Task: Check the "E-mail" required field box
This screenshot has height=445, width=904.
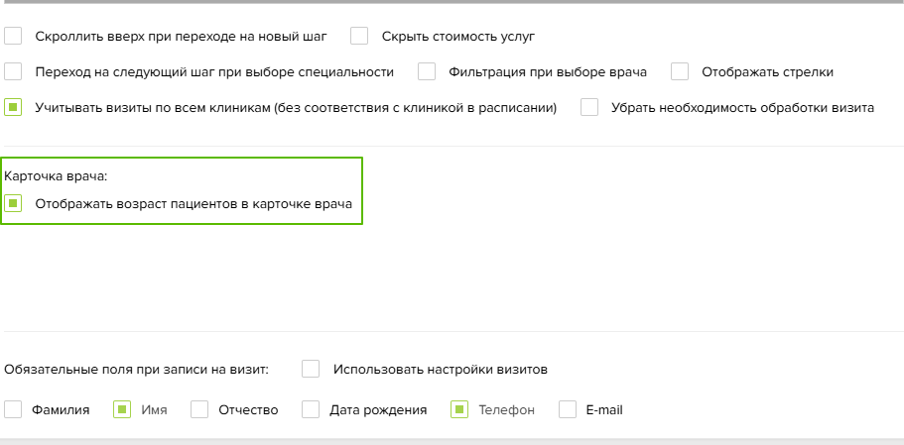Action: tap(568, 410)
